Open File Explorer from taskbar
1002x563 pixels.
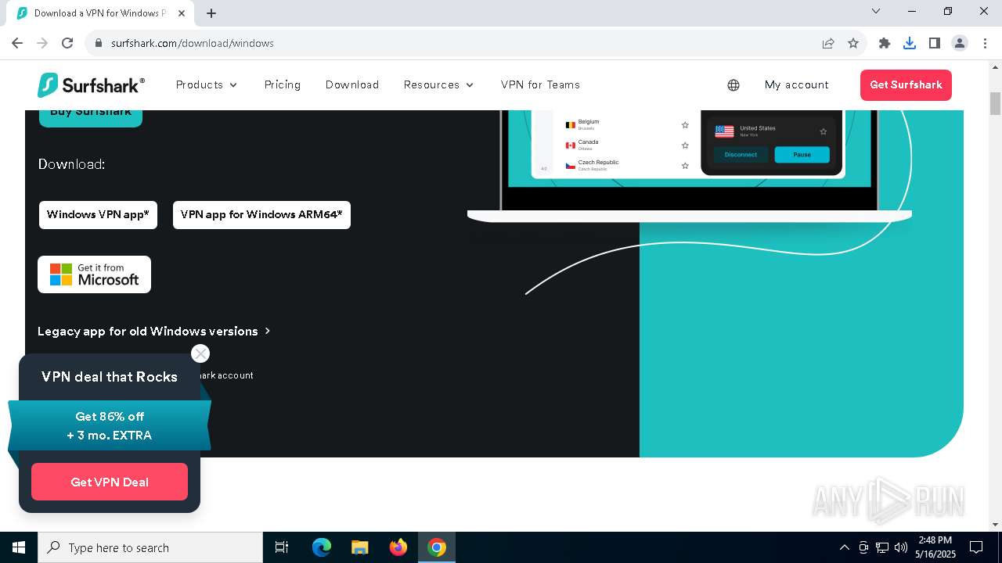click(360, 547)
